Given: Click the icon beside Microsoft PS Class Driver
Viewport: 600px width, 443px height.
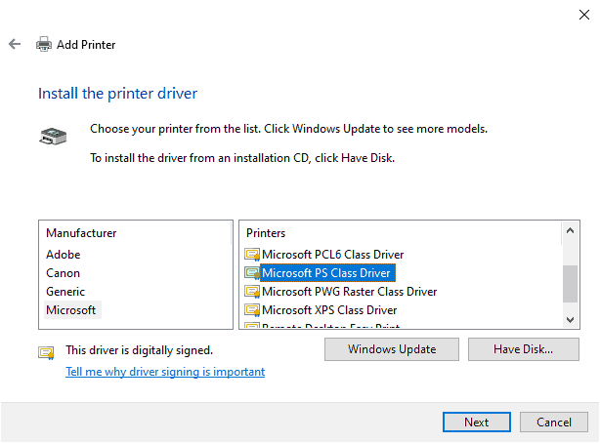Looking at the screenshot, I should point(252,273).
